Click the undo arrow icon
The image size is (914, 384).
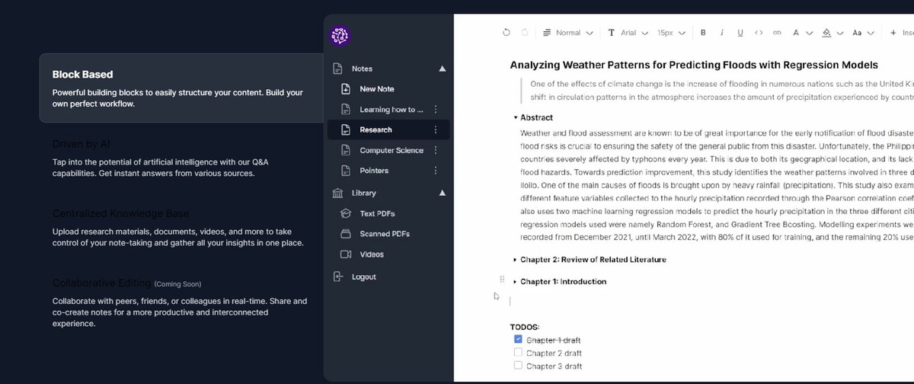pyautogui.click(x=507, y=33)
